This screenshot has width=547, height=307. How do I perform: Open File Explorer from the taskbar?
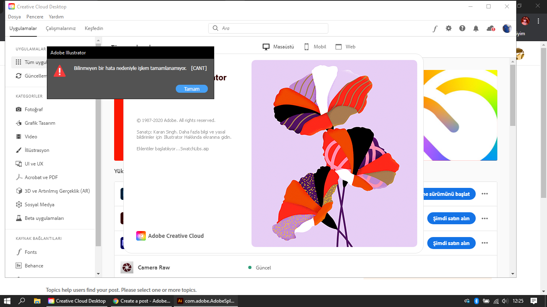coord(37,301)
